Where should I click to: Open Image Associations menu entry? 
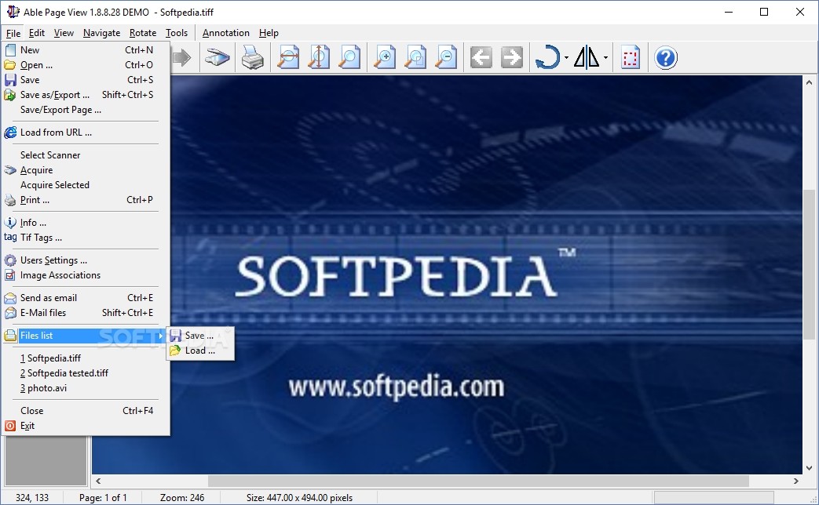click(86, 275)
